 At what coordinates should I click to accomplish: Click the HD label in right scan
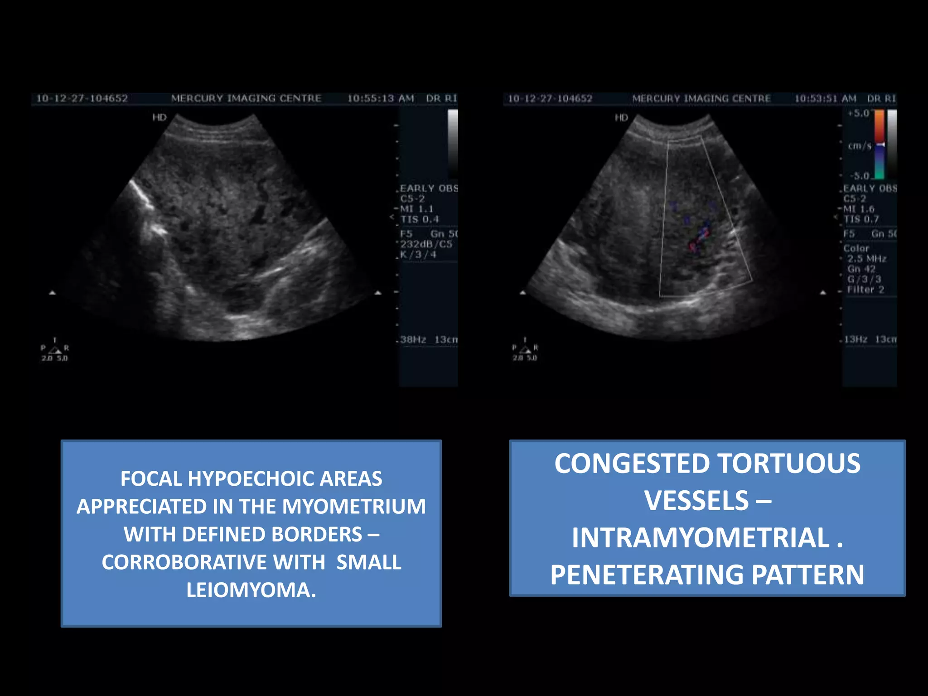pos(622,118)
